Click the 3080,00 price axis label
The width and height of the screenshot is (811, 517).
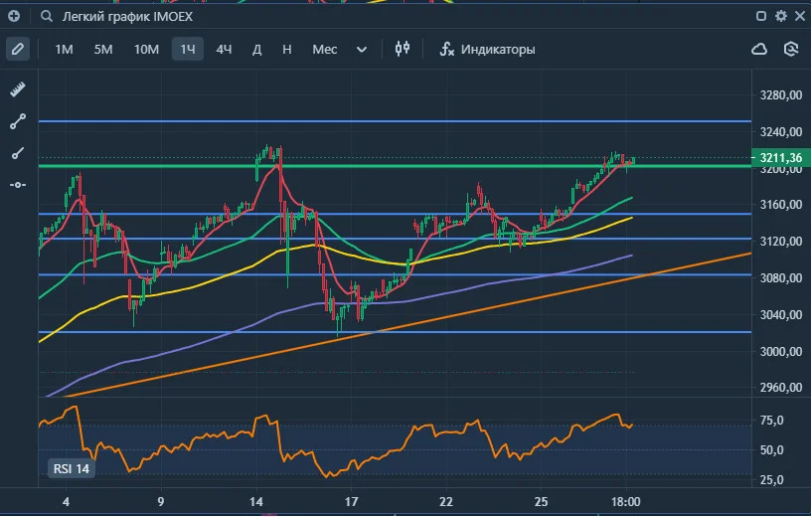pyautogui.click(x=780, y=278)
